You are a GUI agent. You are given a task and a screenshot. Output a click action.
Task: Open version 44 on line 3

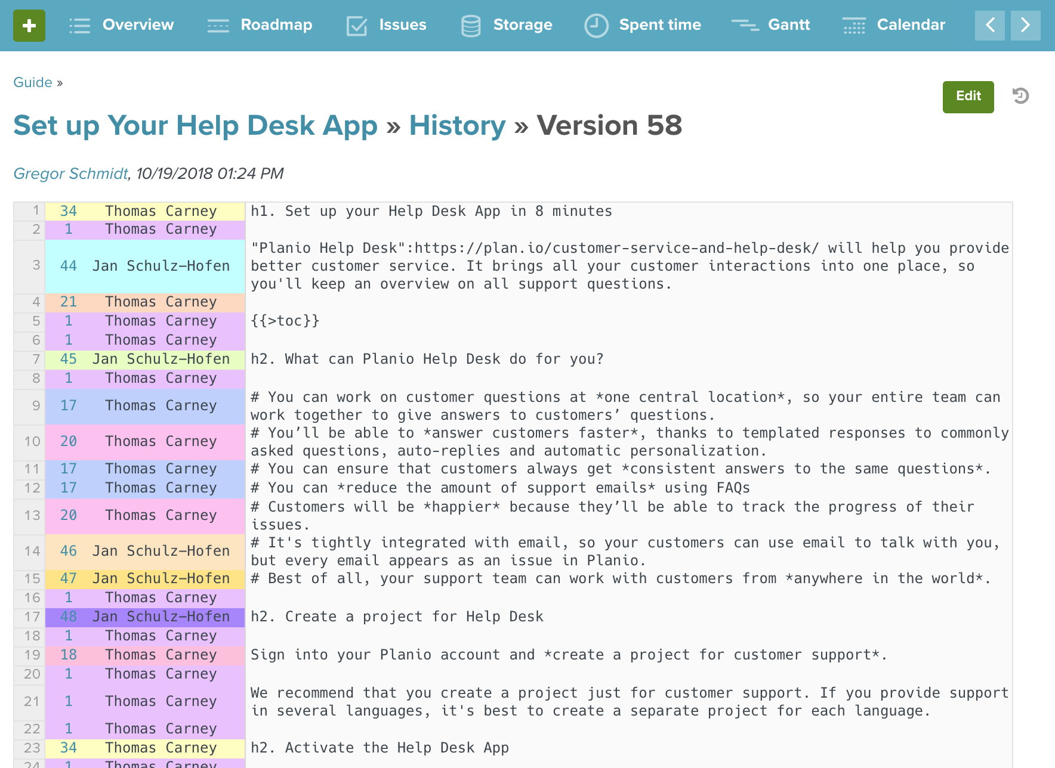pos(69,266)
